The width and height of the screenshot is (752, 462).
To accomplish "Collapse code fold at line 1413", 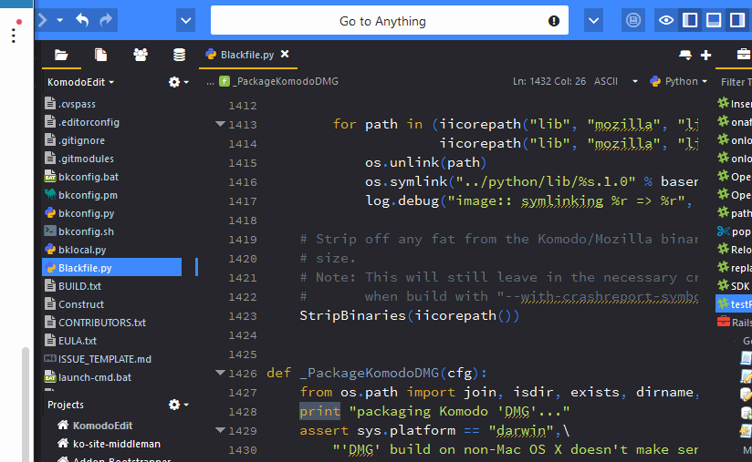I will coord(220,124).
